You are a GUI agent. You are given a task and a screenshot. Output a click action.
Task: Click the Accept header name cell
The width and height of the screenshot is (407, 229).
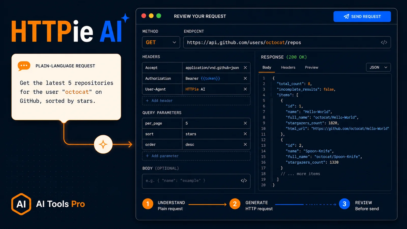coord(162,68)
